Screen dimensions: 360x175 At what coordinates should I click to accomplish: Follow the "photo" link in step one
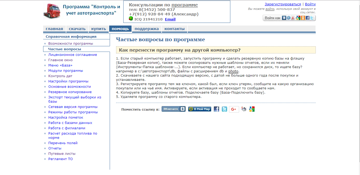pos(233,71)
